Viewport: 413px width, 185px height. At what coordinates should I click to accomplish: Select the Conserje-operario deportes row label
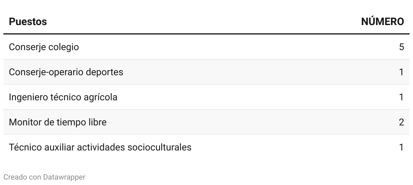[x=66, y=72]
